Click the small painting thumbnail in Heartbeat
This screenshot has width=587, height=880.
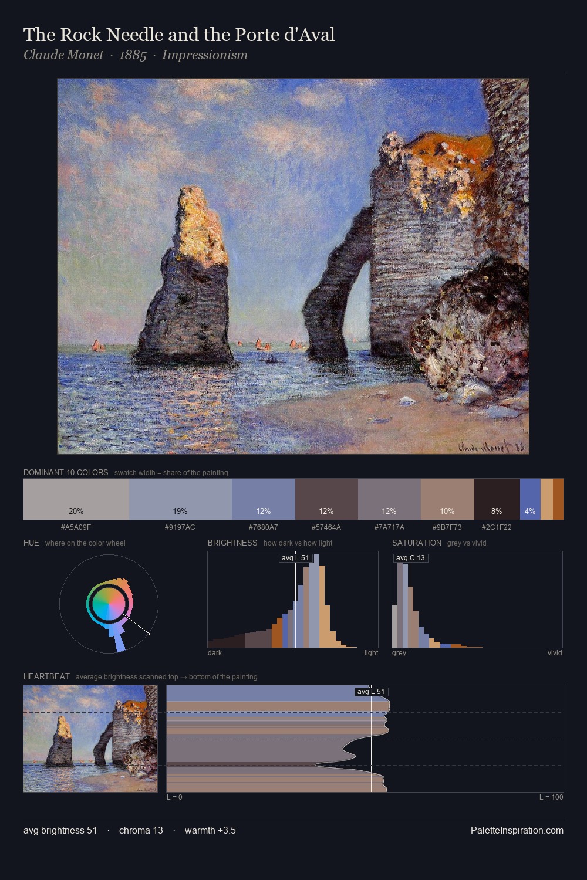click(90, 739)
